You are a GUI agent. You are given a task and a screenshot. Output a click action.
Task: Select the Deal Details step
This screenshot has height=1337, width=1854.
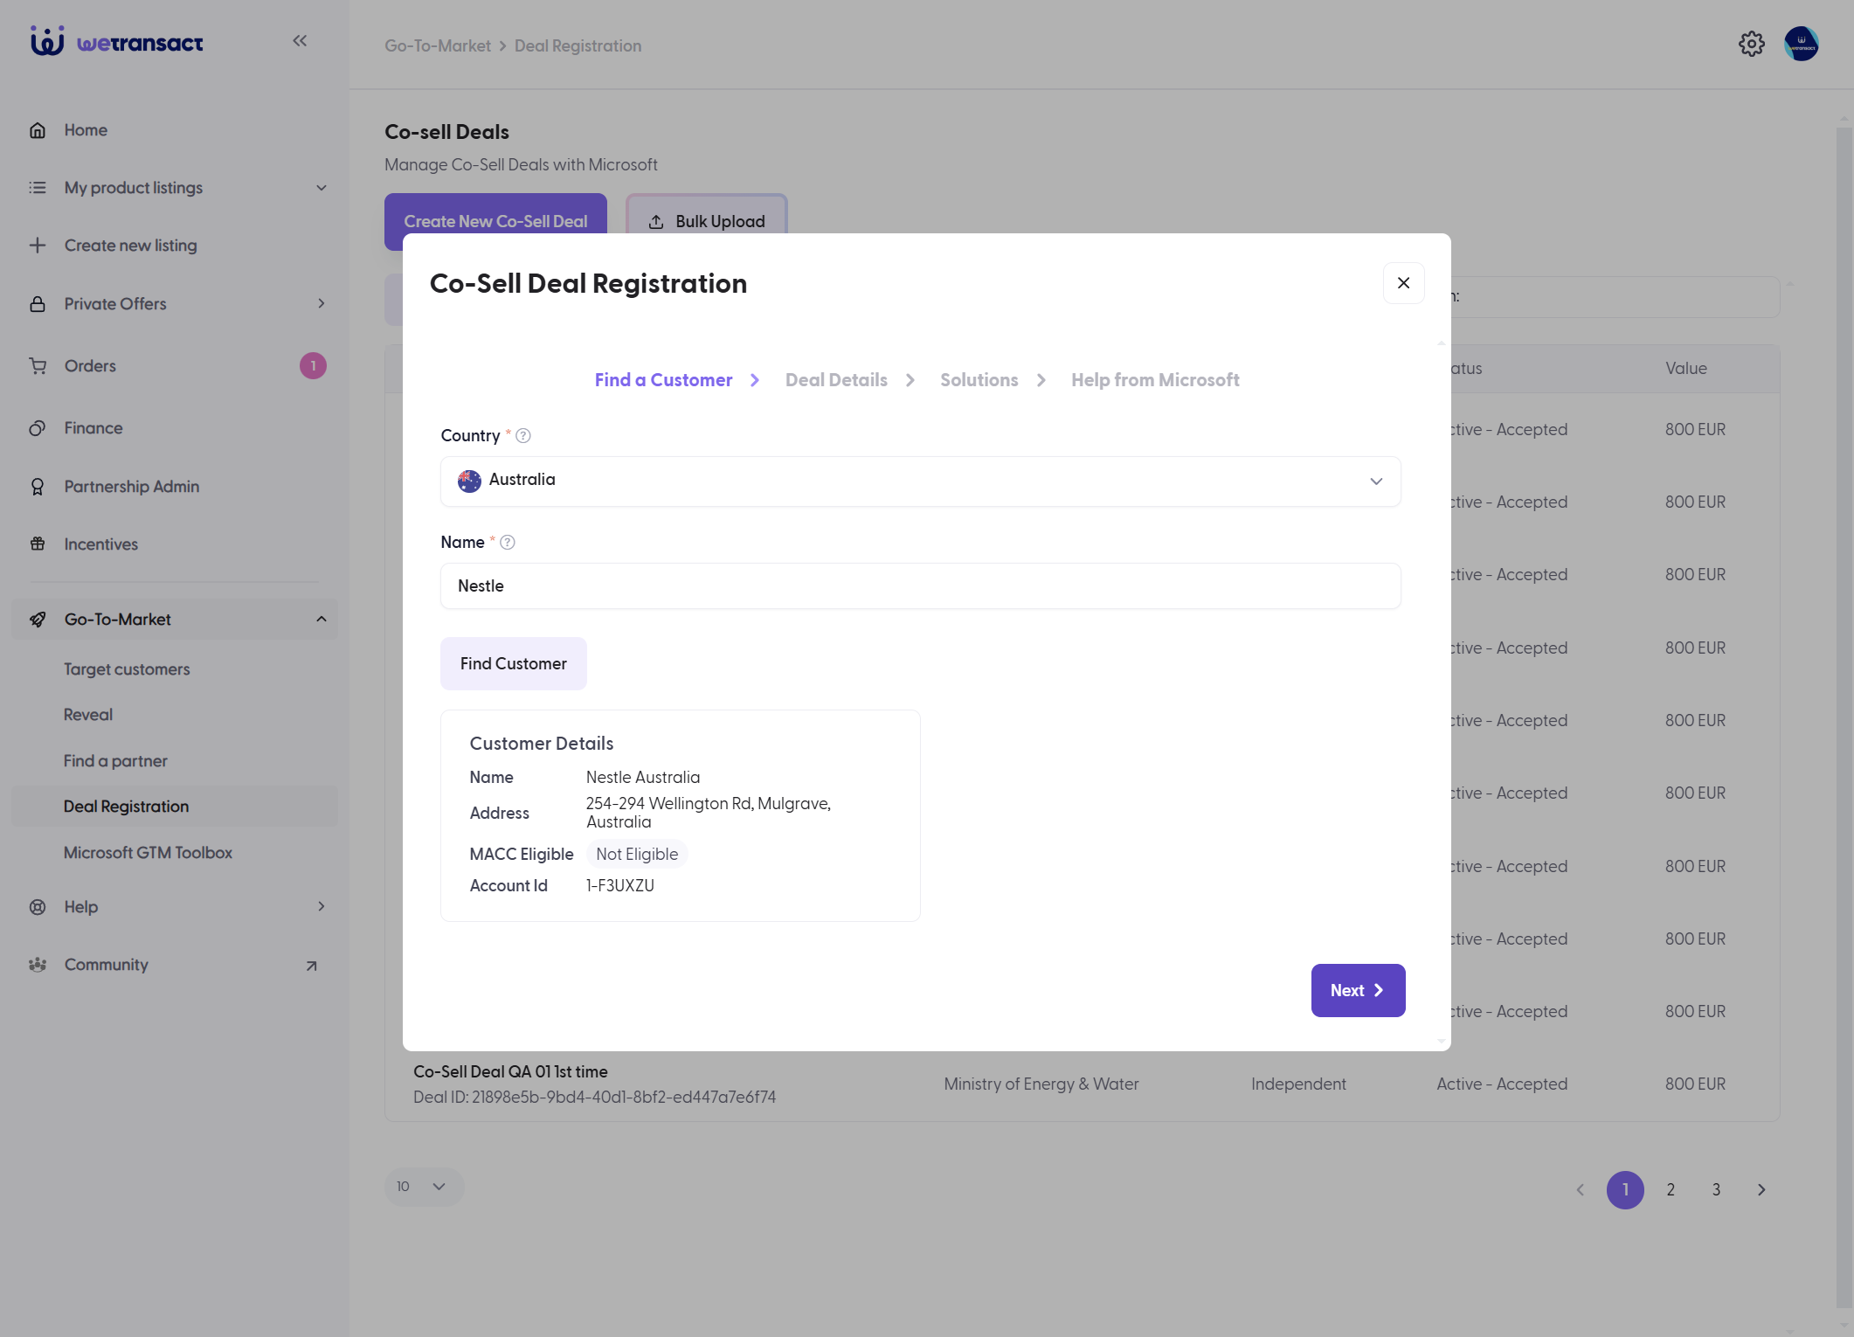836,380
